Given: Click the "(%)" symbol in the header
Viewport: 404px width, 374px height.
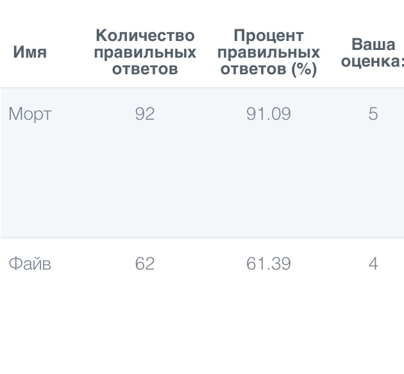Looking at the screenshot, I should click(304, 69).
